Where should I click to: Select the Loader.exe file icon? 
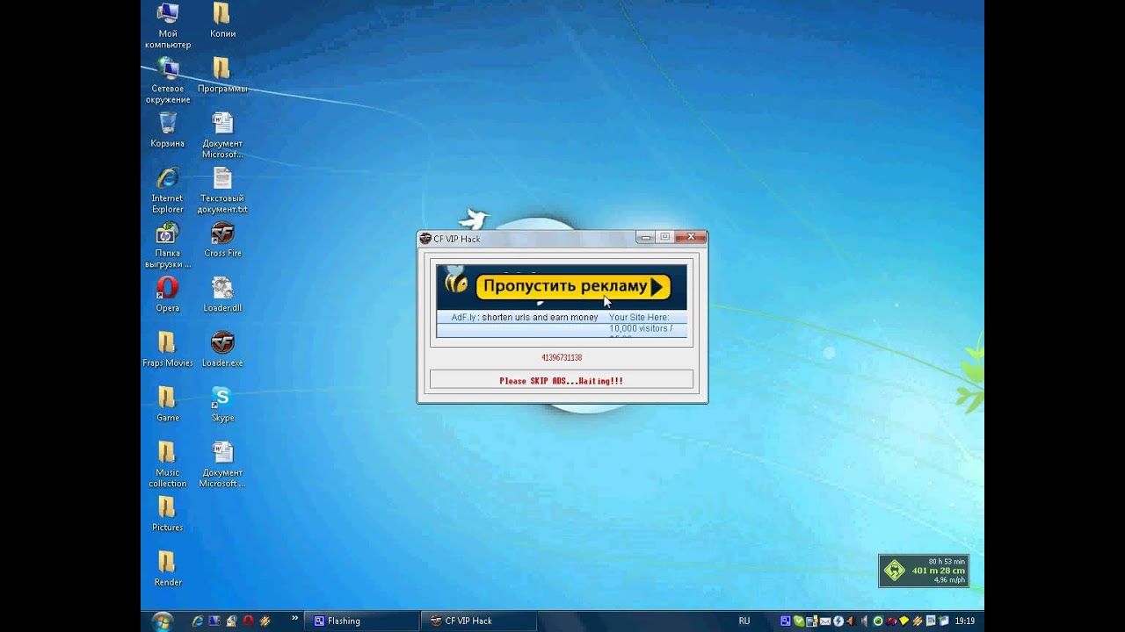222,349
